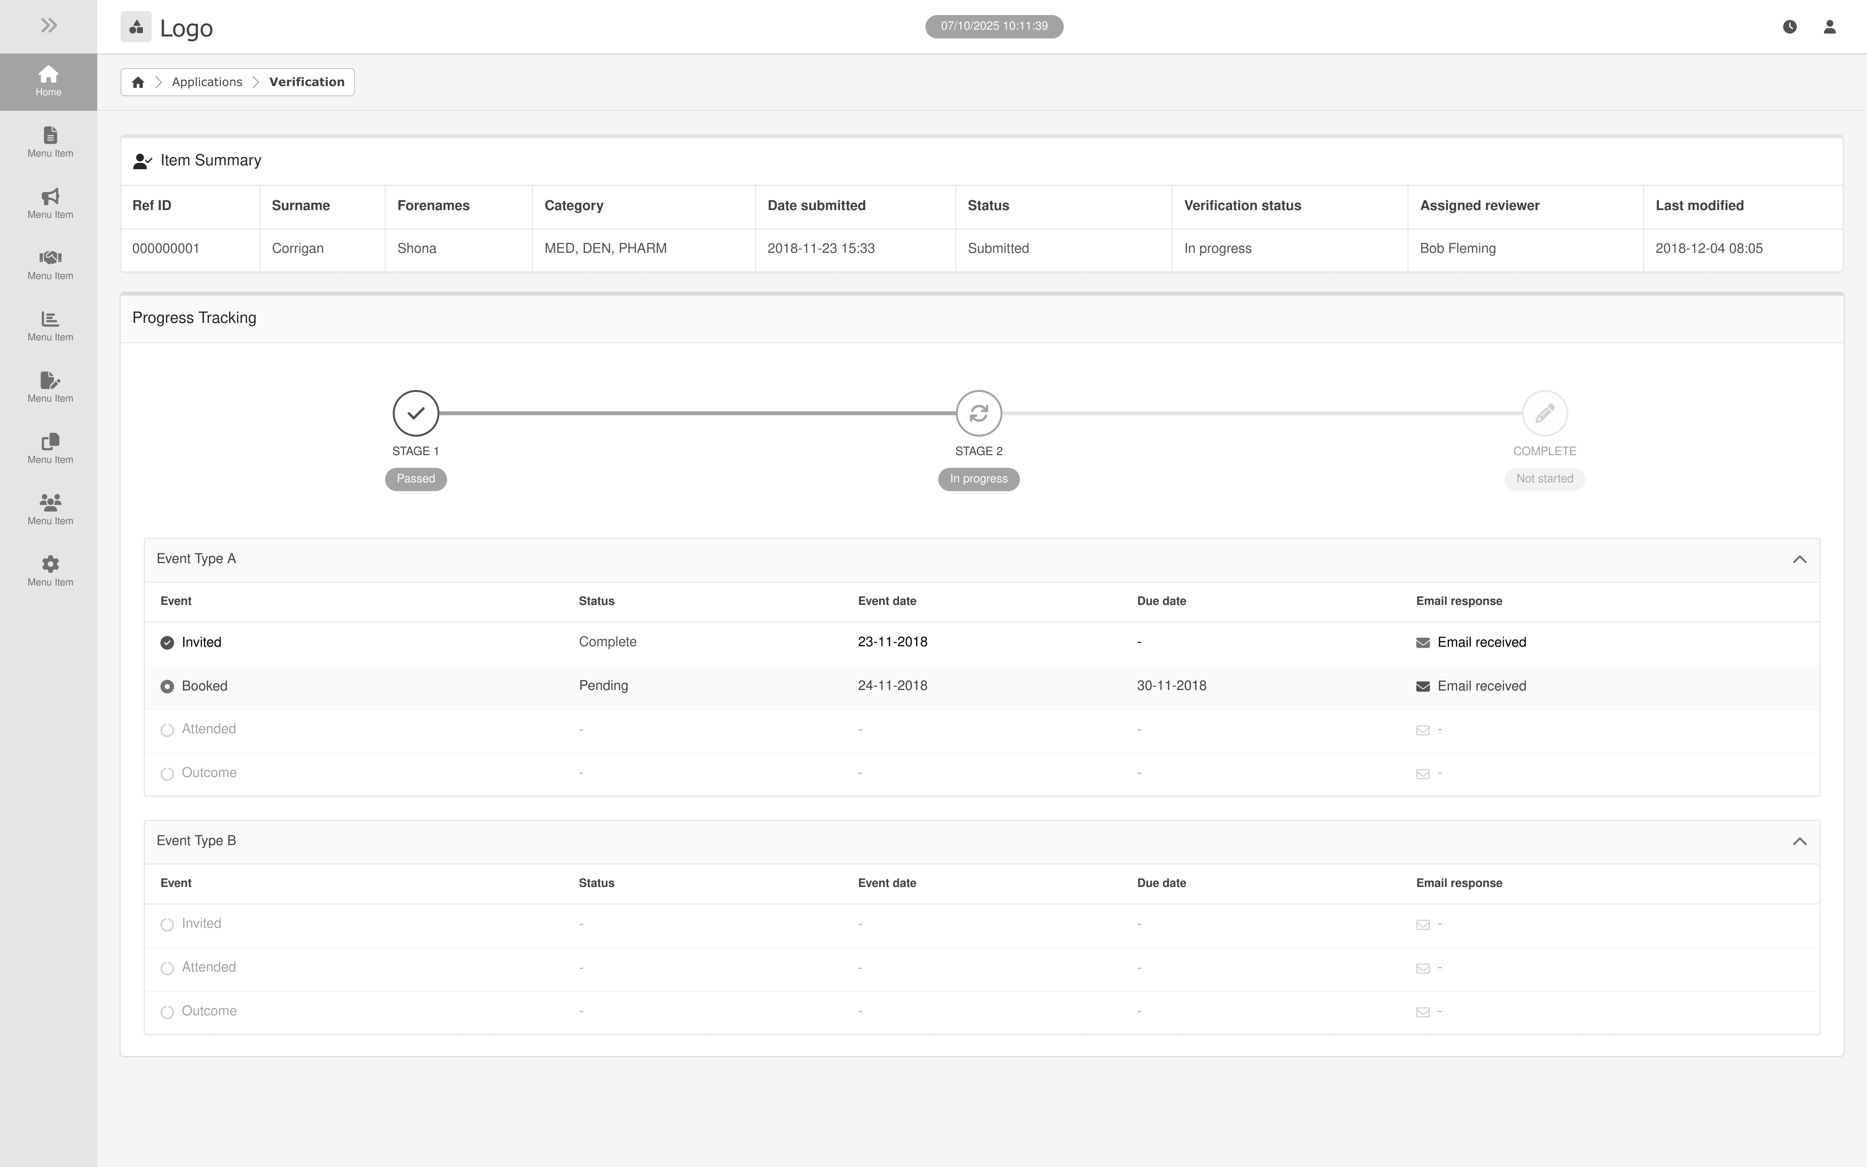Click the Logo icon in header
Image resolution: width=1867 pixels, height=1167 pixels.
click(136, 27)
